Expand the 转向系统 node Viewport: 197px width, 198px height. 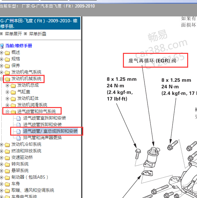(x=1, y=164)
